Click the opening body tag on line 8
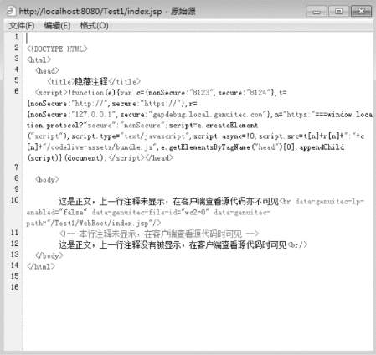This screenshot has height=355, width=376. click(x=47, y=179)
